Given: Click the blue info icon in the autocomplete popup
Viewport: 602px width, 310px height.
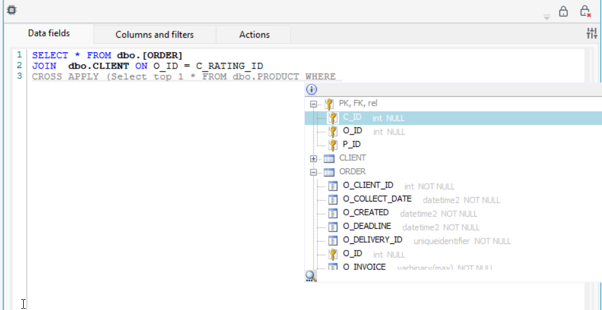Looking at the screenshot, I should pos(311,90).
